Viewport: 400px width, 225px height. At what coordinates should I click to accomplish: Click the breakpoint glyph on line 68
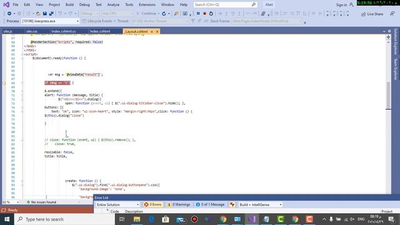tap(4, 83)
